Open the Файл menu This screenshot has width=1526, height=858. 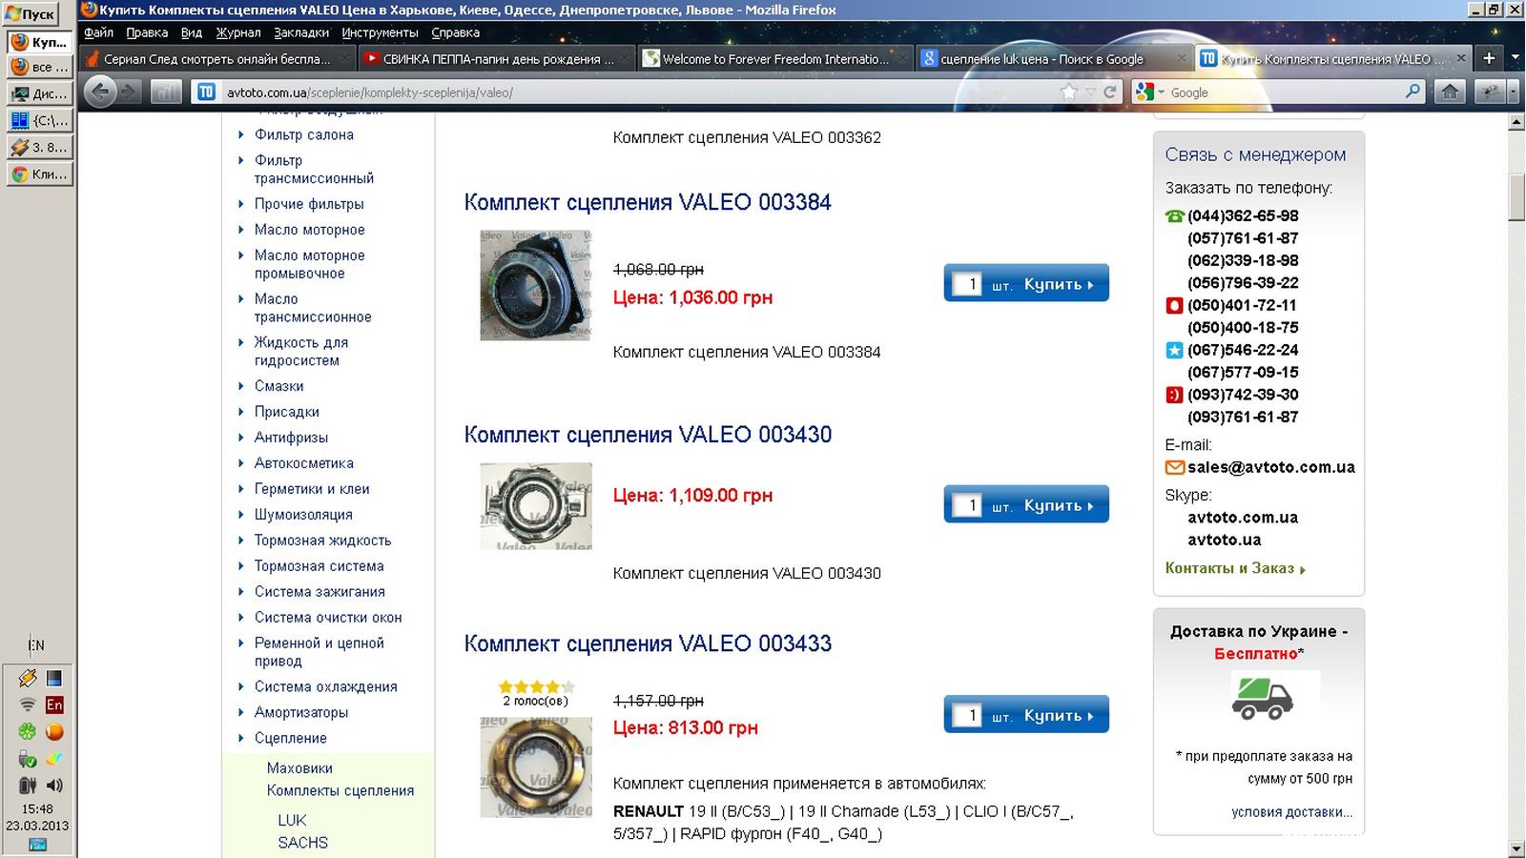click(98, 32)
